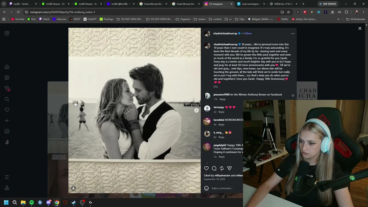368x207 pixels.
Task: Open nithysivaram profile in Liked by line
Action: tap(222, 175)
